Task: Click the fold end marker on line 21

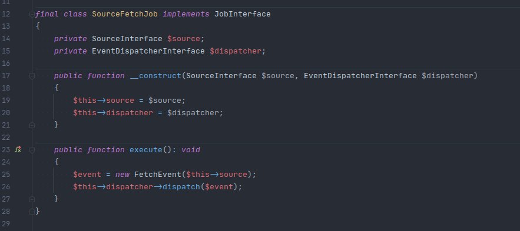Action: [32, 125]
